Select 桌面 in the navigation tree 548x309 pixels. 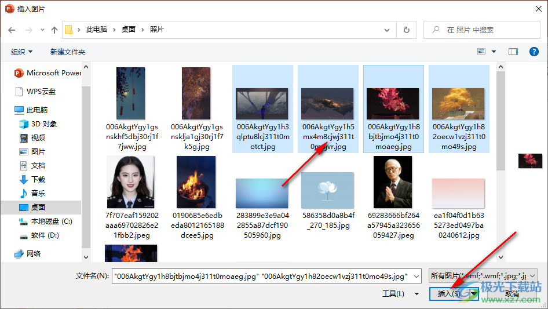(x=41, y=207)
